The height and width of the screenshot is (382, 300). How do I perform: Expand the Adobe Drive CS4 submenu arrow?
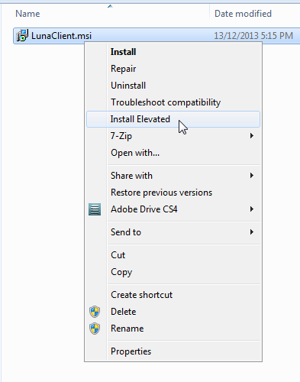(x=252, y=209)
